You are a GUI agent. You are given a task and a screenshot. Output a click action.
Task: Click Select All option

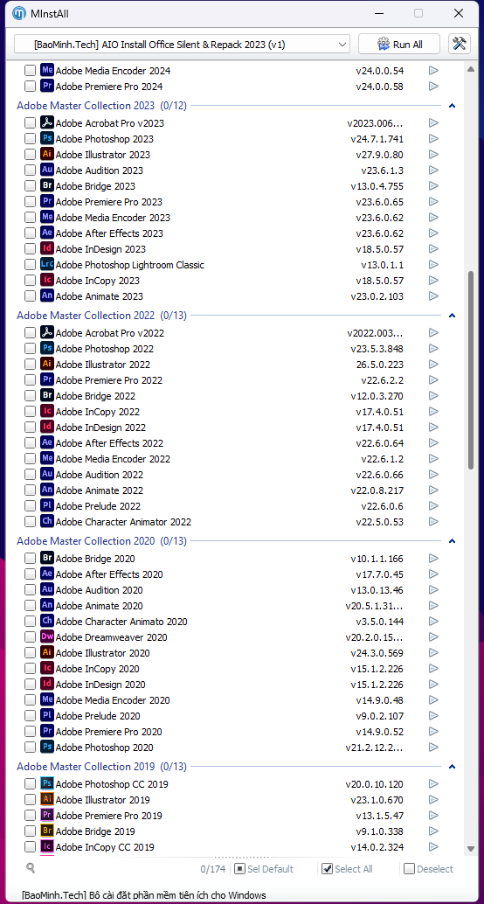pyautogui.click(x=346, y=869)
